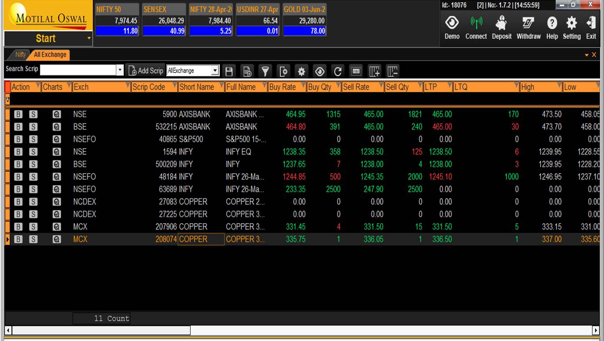604x341 pixels.
Task: Click the Add Scrip button
Action: [146, 70]
